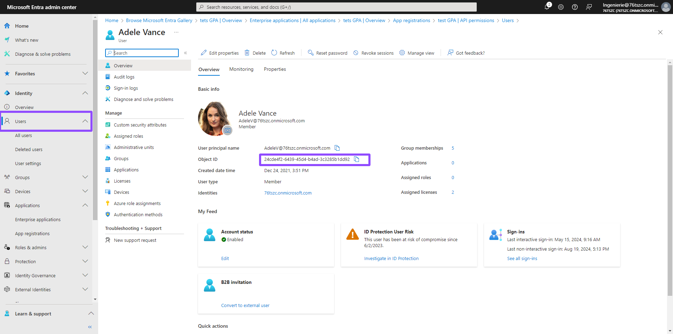Expand Devices in the left navigation

click(x=85, y=191)
